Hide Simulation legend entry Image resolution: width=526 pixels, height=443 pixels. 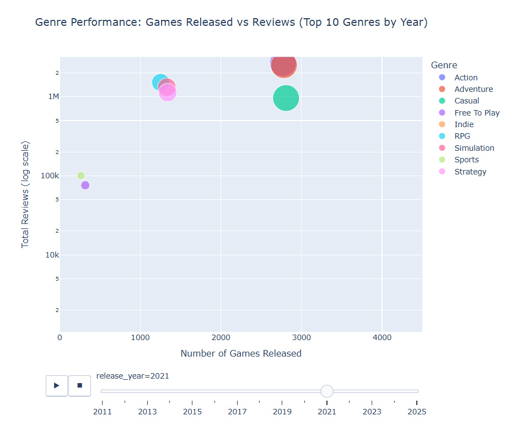[x=474, y=148]
